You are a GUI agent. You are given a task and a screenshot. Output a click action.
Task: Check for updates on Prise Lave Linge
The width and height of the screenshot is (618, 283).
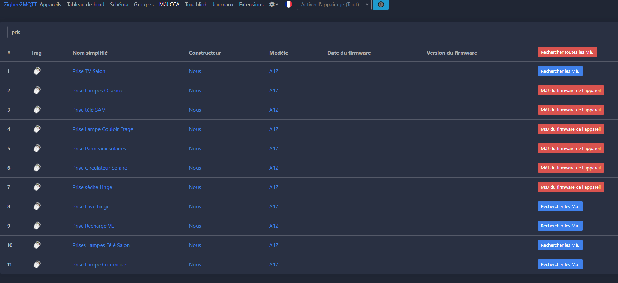tap(560, 206)
